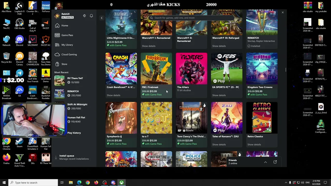Viewport: 331px width, 186px height.
Task: Select the Recycle Bin desktop icon
Action: 6,58
